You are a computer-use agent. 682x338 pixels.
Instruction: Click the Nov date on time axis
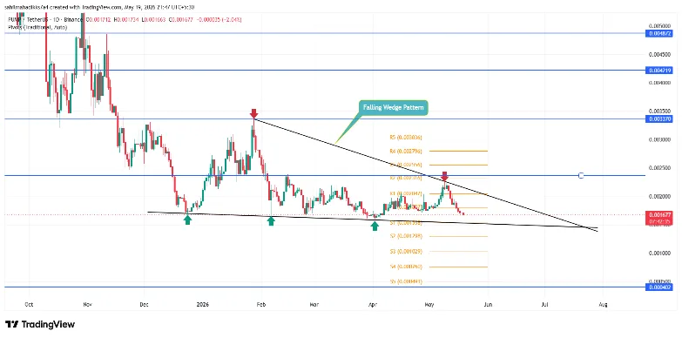tap(88, 305)
